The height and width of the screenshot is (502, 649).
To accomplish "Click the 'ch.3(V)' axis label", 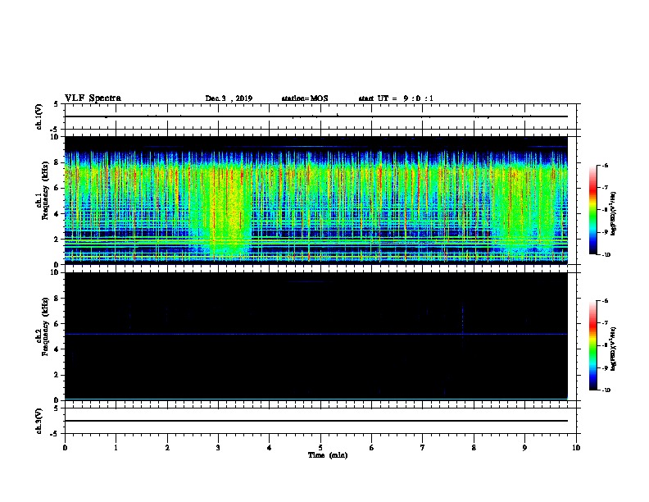I will point(39,421).
